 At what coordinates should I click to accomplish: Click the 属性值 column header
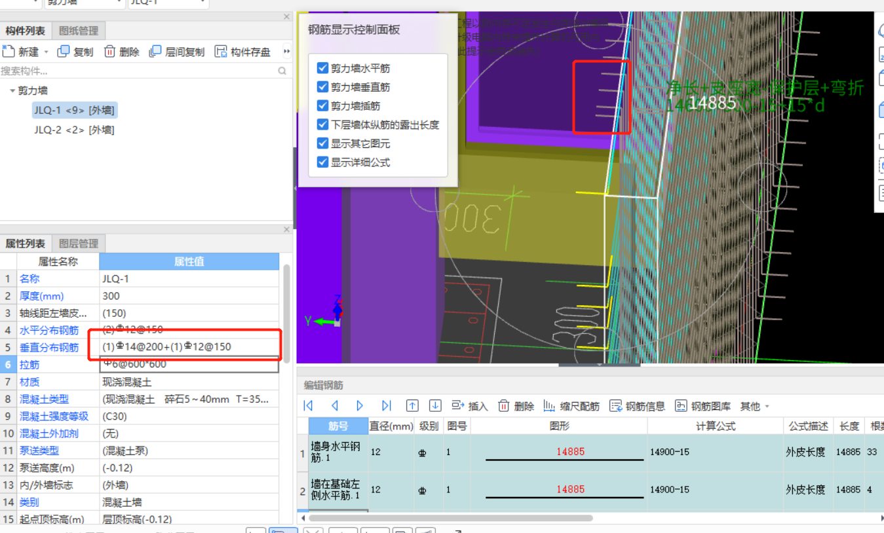tap(189, 261)
